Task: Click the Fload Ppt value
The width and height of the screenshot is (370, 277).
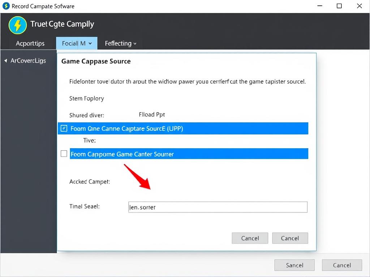Action: [x=152, y=114]
